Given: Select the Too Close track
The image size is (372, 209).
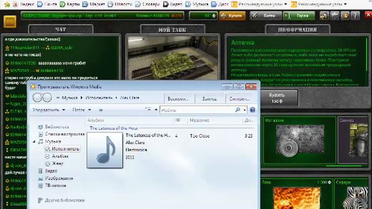Looking at the screenshot, I should (200, 136).
